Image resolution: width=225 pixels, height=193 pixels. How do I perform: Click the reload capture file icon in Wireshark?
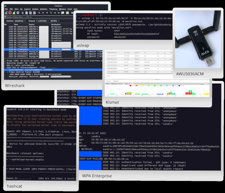coord(34,13)
